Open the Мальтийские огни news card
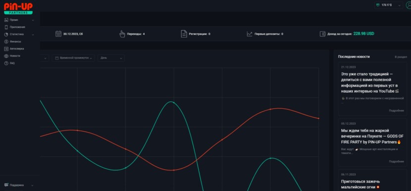Screen dimensions: 411x191 [x=372, y=181]
